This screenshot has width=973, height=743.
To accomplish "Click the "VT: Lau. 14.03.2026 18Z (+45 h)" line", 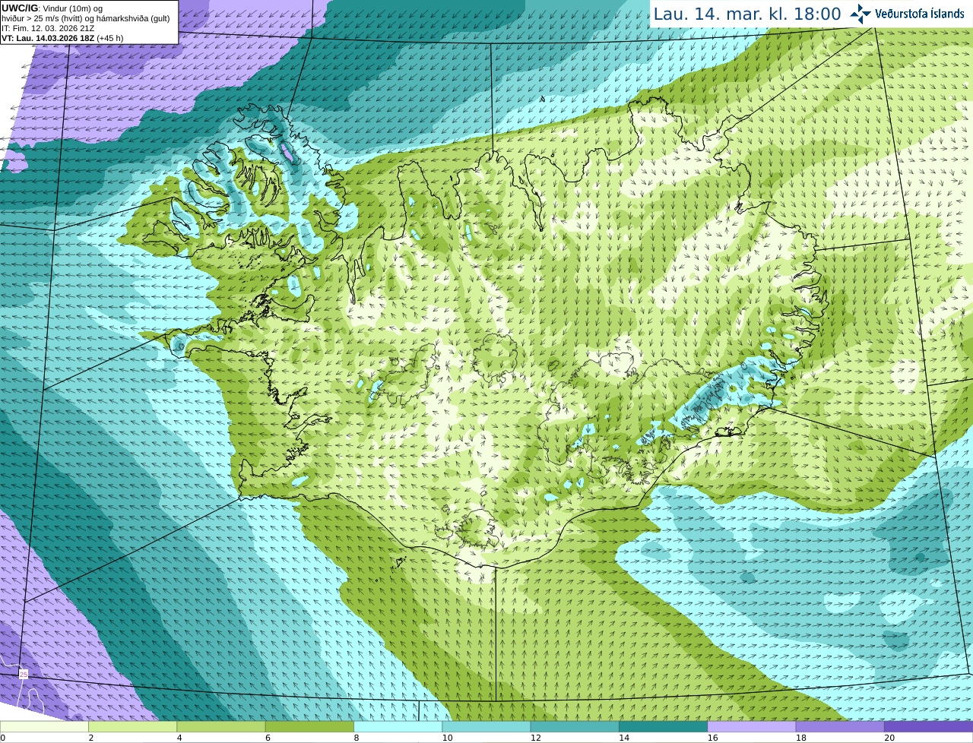I will pos(62,38).
